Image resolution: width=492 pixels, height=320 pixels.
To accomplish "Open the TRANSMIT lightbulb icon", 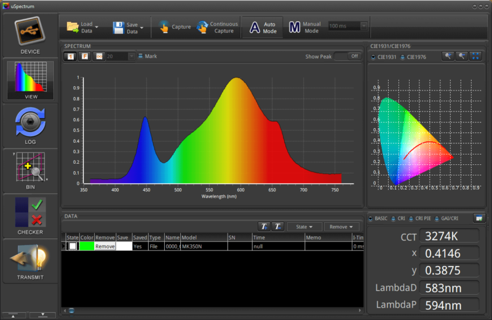I will [30, 257].
